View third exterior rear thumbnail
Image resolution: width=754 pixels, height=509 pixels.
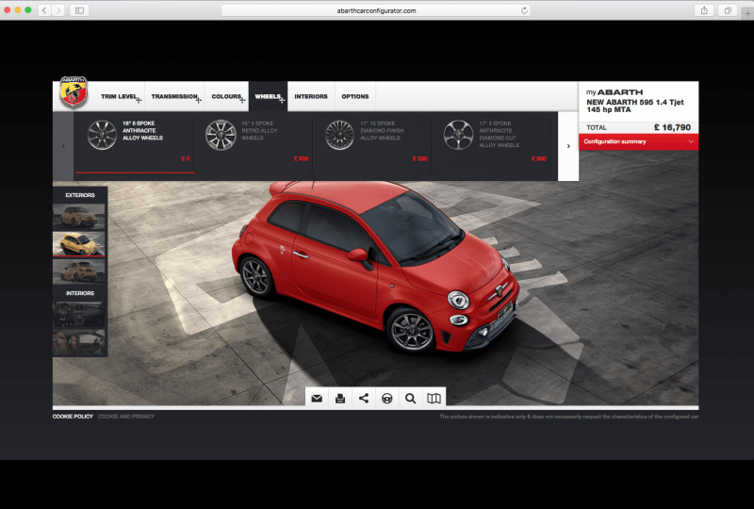tap(79, 271)
